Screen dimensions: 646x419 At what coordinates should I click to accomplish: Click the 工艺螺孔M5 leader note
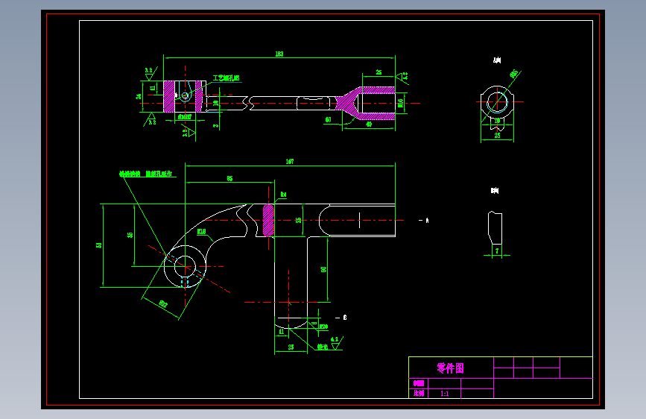[x=226, y=78]
